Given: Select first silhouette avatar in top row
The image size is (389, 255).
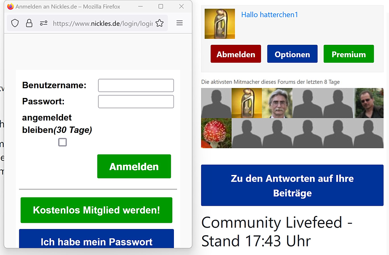Looking at the screenshot, I should pos(216,103).
